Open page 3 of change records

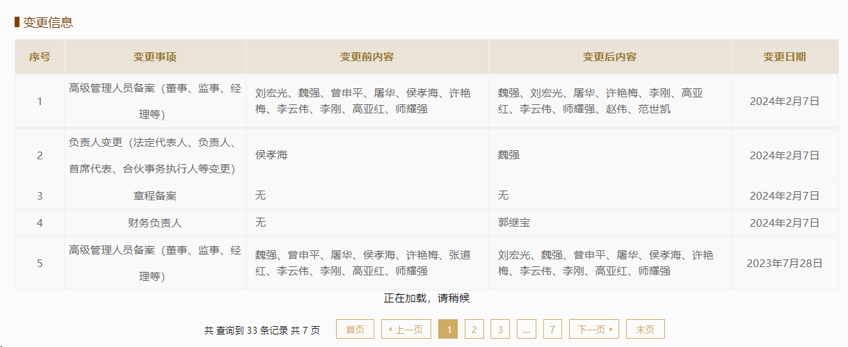[x=499, y=329]
